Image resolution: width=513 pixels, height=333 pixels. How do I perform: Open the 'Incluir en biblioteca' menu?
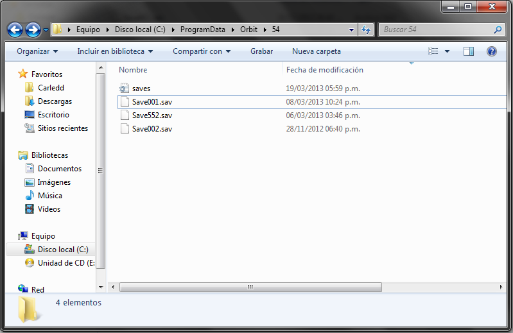tap(115, 51)
